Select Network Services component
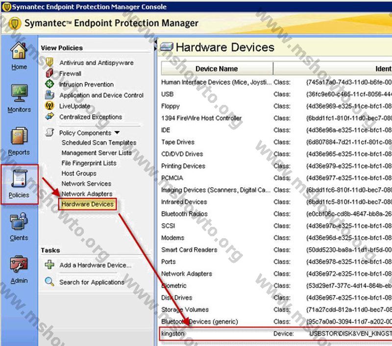This screenshot has height=346, width=392. pos(87,183)
